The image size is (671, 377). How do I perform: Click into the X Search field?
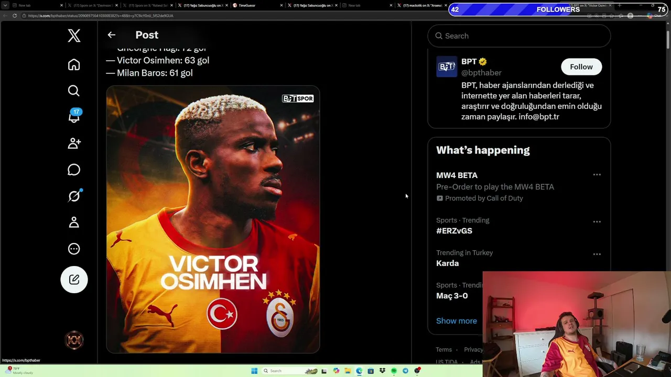coord(519,36)
